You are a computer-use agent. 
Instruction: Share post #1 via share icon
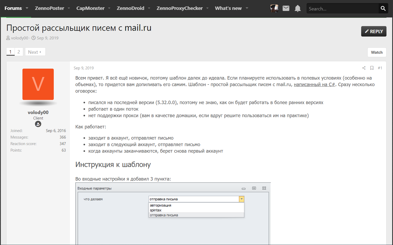click(x=364, y=68)
